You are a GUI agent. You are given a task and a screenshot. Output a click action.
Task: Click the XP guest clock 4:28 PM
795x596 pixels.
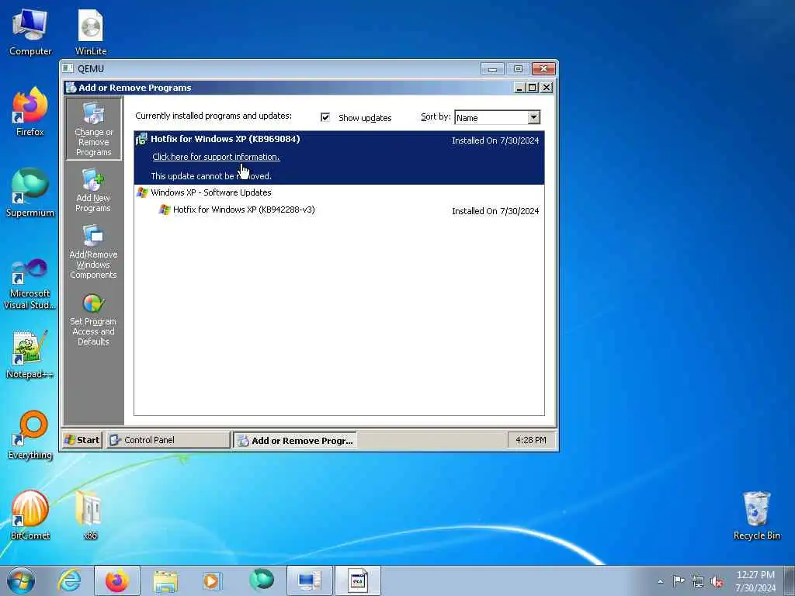(x=531, y=440)
